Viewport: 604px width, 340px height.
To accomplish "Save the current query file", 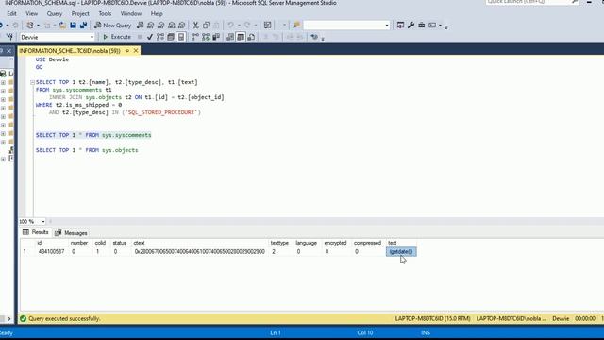I will (x=73, y=25).
